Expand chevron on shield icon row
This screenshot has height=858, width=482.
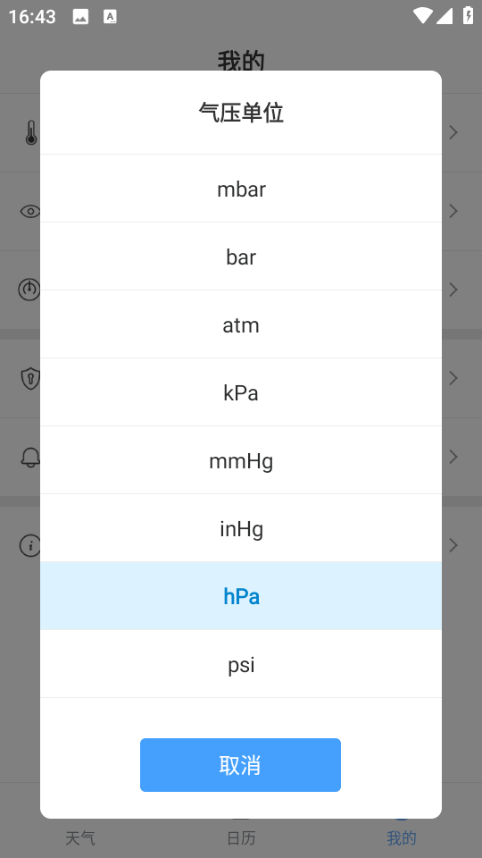[x=453, y=378]
